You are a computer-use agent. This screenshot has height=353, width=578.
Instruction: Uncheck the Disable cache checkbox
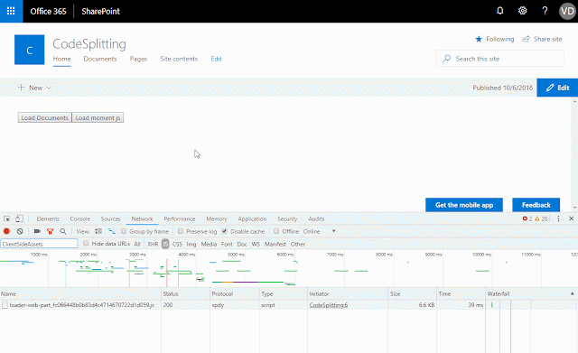(x=225, y=231)
